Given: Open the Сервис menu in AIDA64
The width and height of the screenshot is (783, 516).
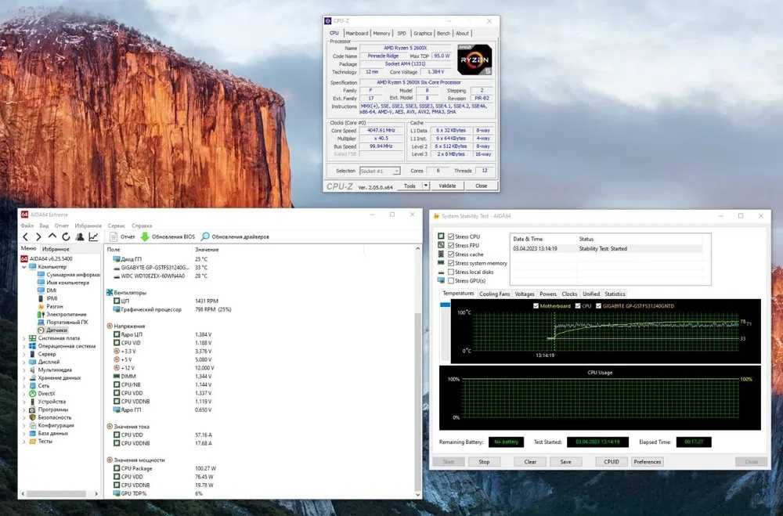Looking at the screenshot, I should [117, 226].
